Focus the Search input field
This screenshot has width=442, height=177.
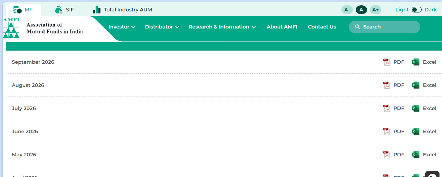tap(385, 27)
